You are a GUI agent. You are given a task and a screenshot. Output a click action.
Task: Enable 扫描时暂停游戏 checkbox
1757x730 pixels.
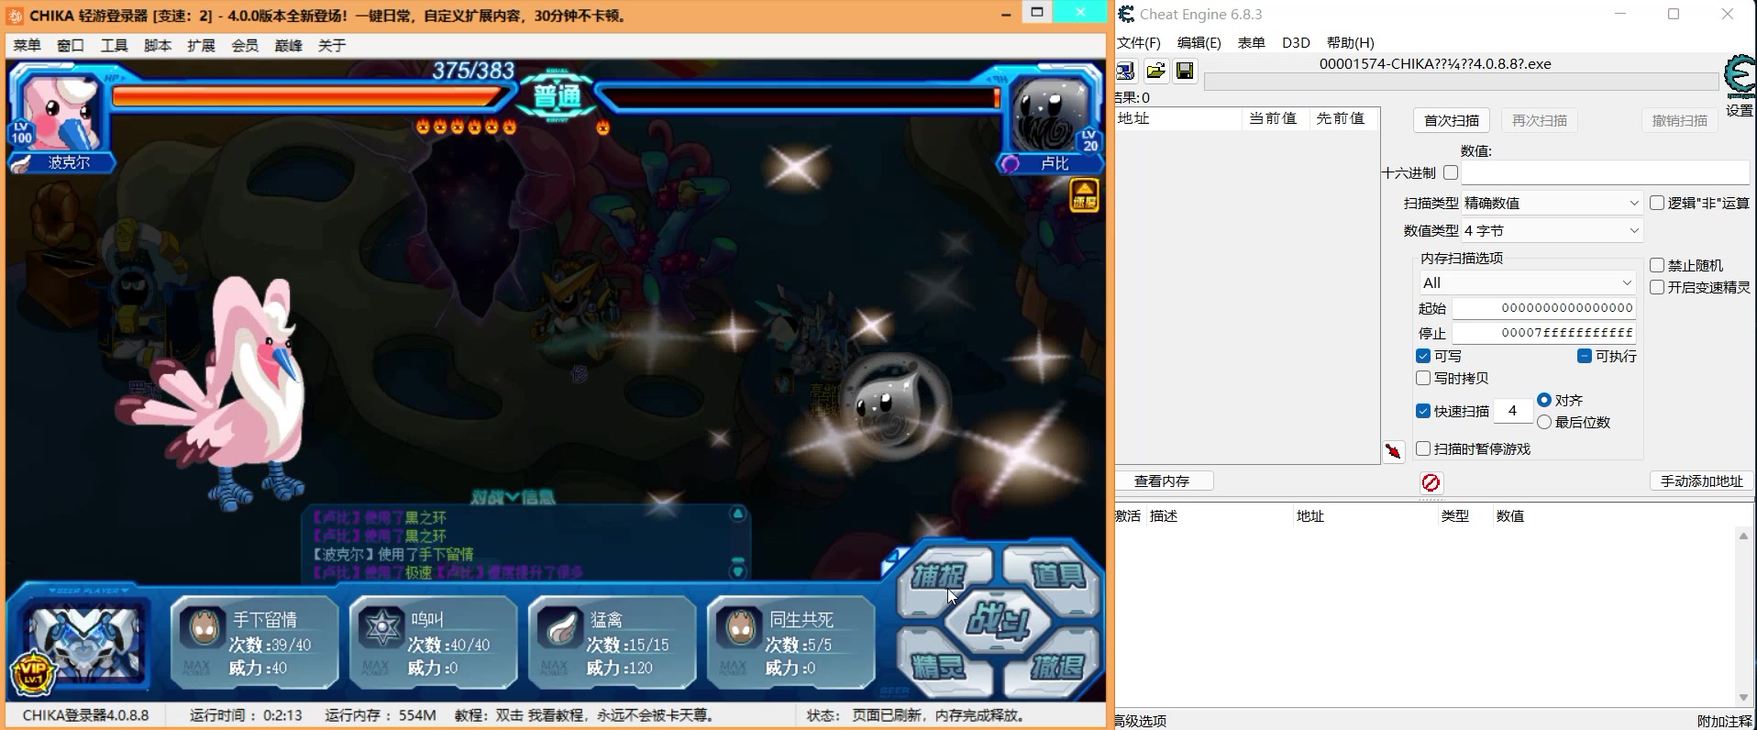[x=1423, y=448]
